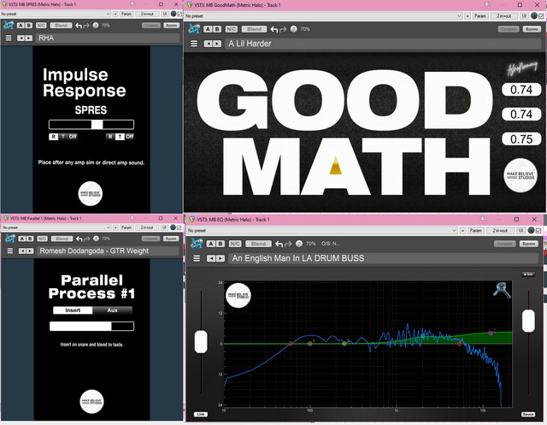Open No preset dropdown in MB SPRES window

click(56, 14)
